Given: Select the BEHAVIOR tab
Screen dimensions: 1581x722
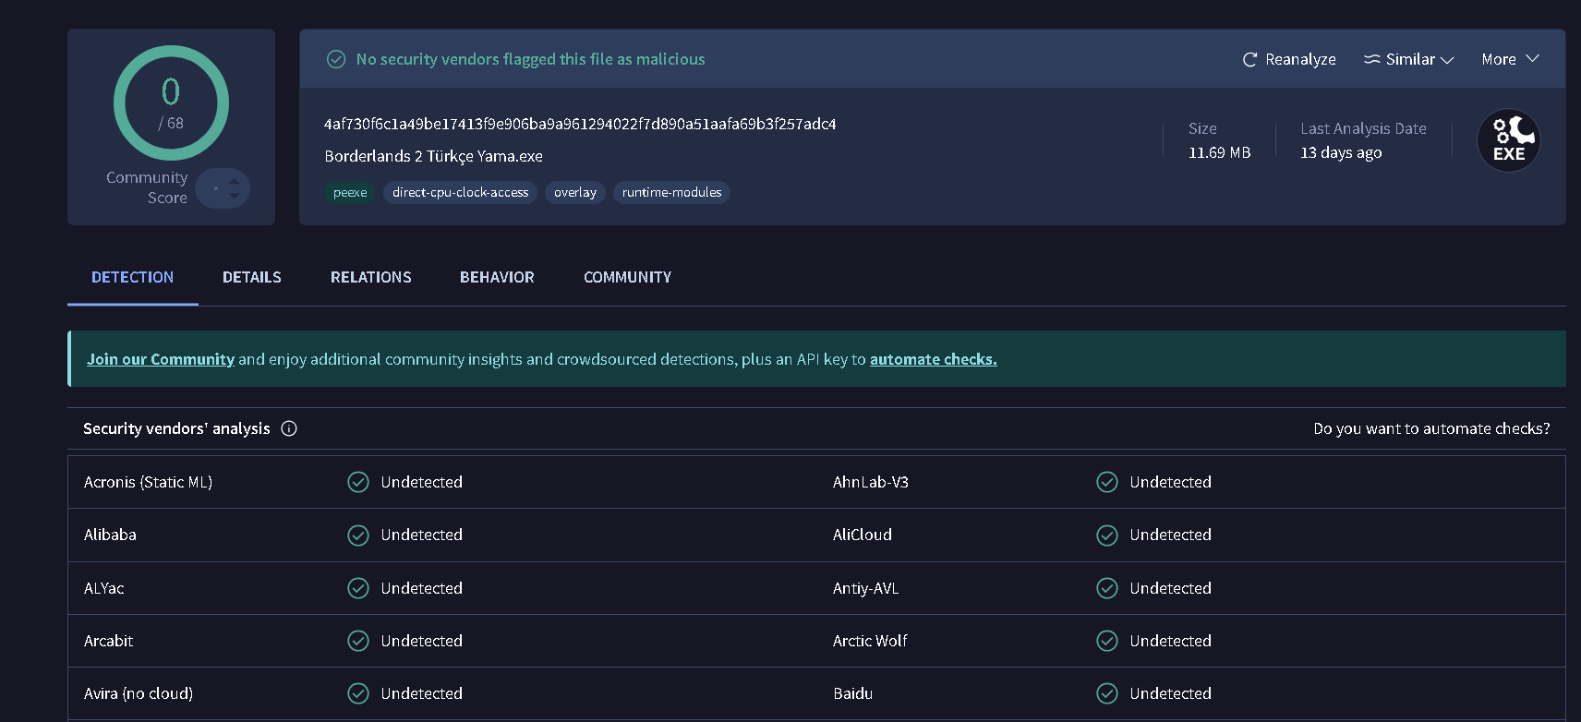Looking at the screenshot, I should pyautogui.click(x=497, y=277).
